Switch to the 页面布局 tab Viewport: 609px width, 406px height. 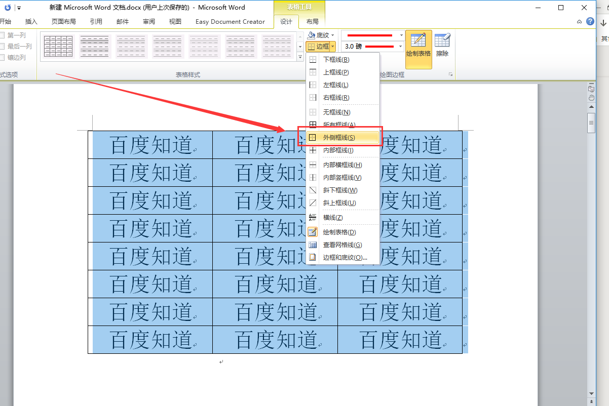[x=64, y=22]
